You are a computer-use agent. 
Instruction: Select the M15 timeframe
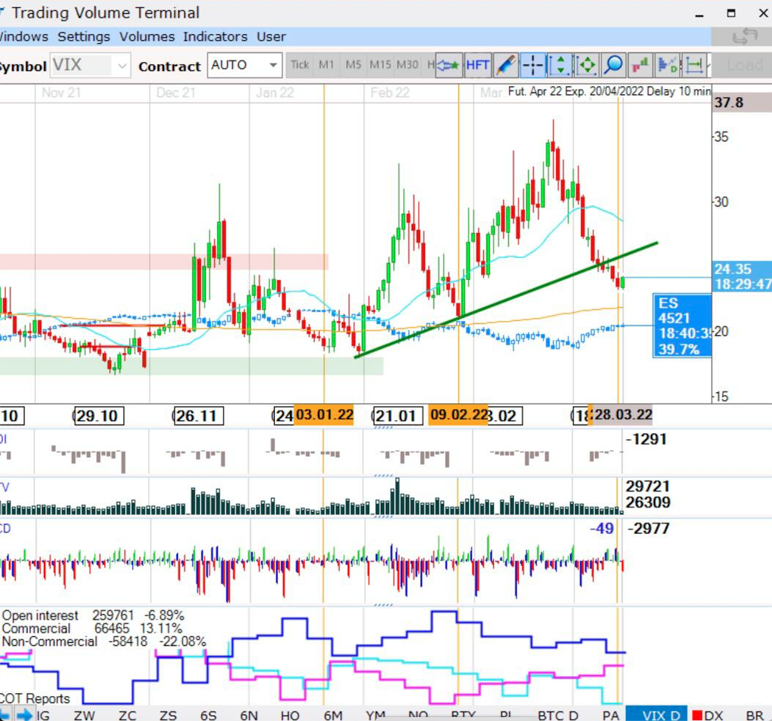tap(380, 65)
